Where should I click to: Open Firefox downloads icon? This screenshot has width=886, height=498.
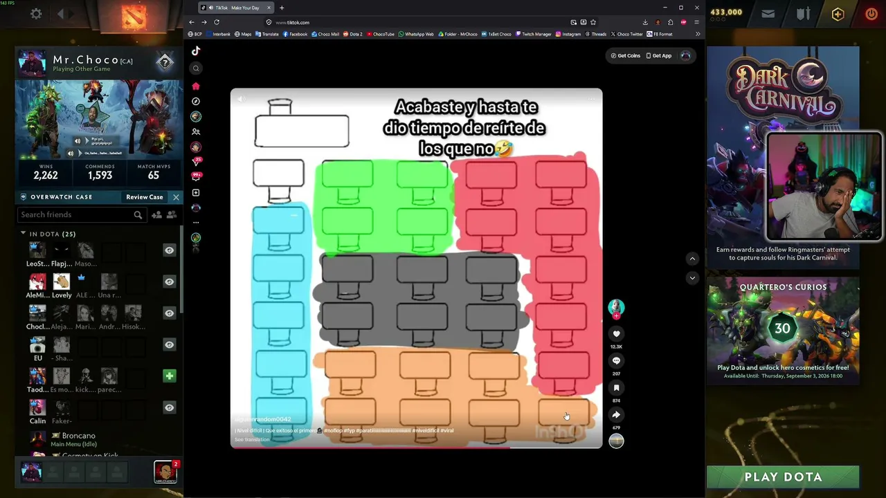645,22
